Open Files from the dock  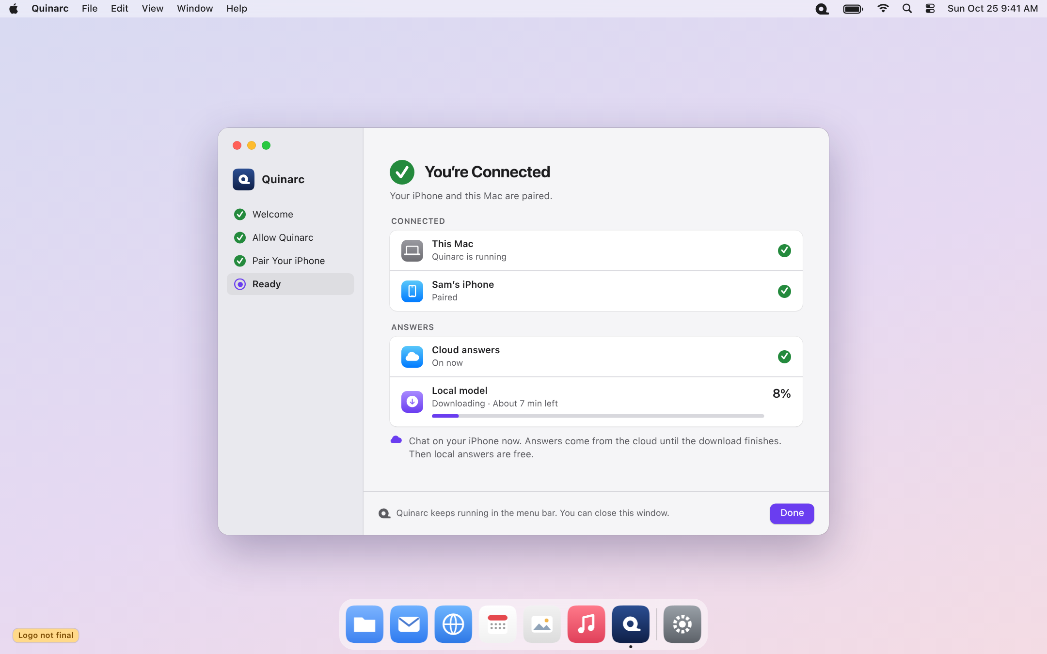(365, 624)
